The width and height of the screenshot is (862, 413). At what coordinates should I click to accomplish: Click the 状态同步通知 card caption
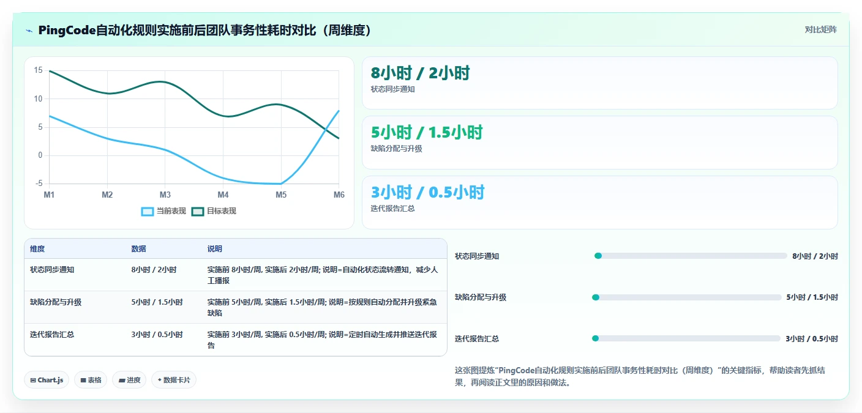tap(392, 89)
